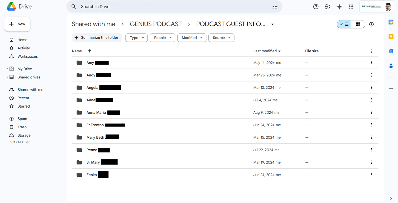Screen dimensions: 398x203
Task: Expand the Modified filter dropdown
Action: pos(192,38)
